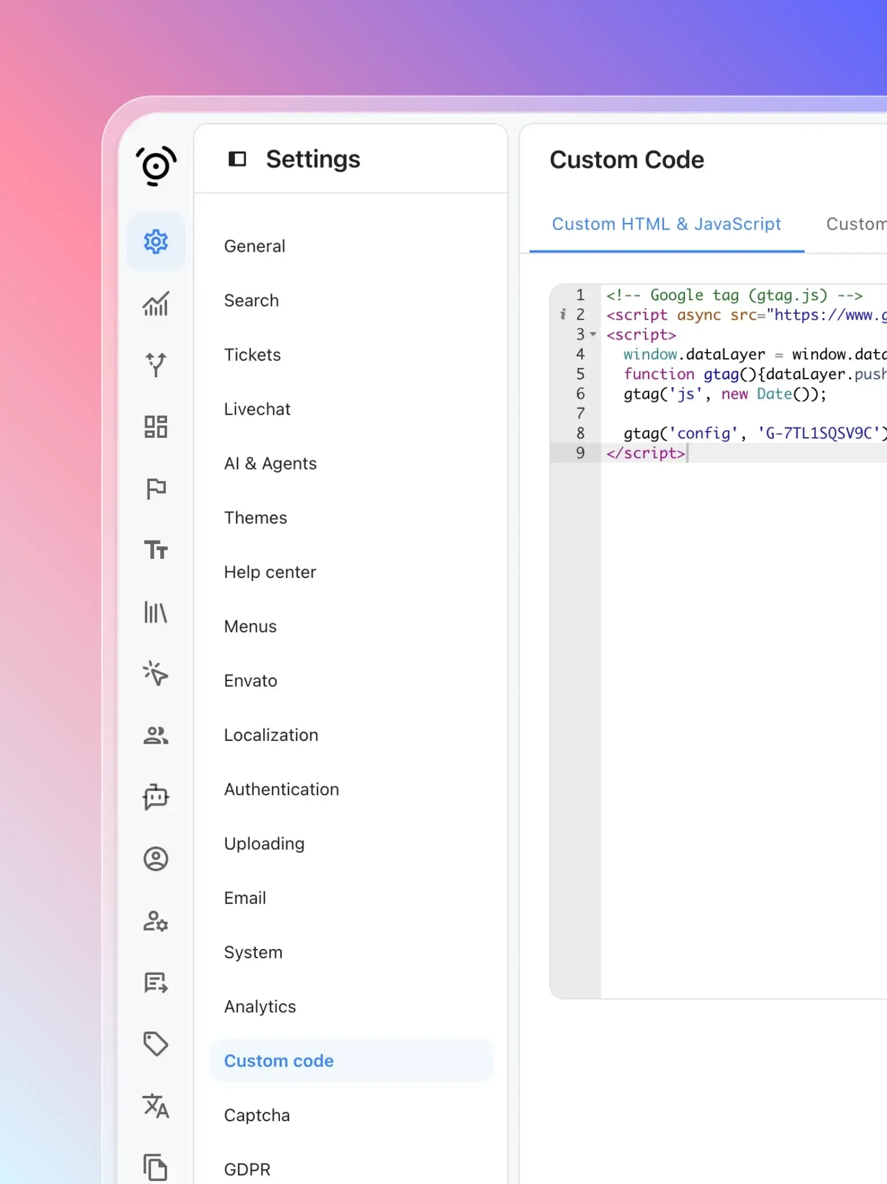The height and width of the screenshot is (1184, 887).
Task: Open Envato settings
Action: [351, 680]
